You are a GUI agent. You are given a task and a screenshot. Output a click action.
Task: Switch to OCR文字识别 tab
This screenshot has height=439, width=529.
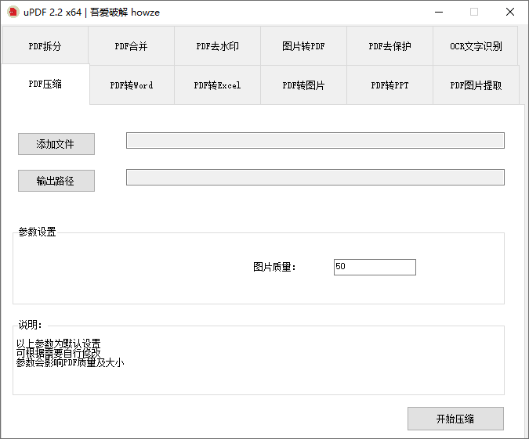point(476,46)
